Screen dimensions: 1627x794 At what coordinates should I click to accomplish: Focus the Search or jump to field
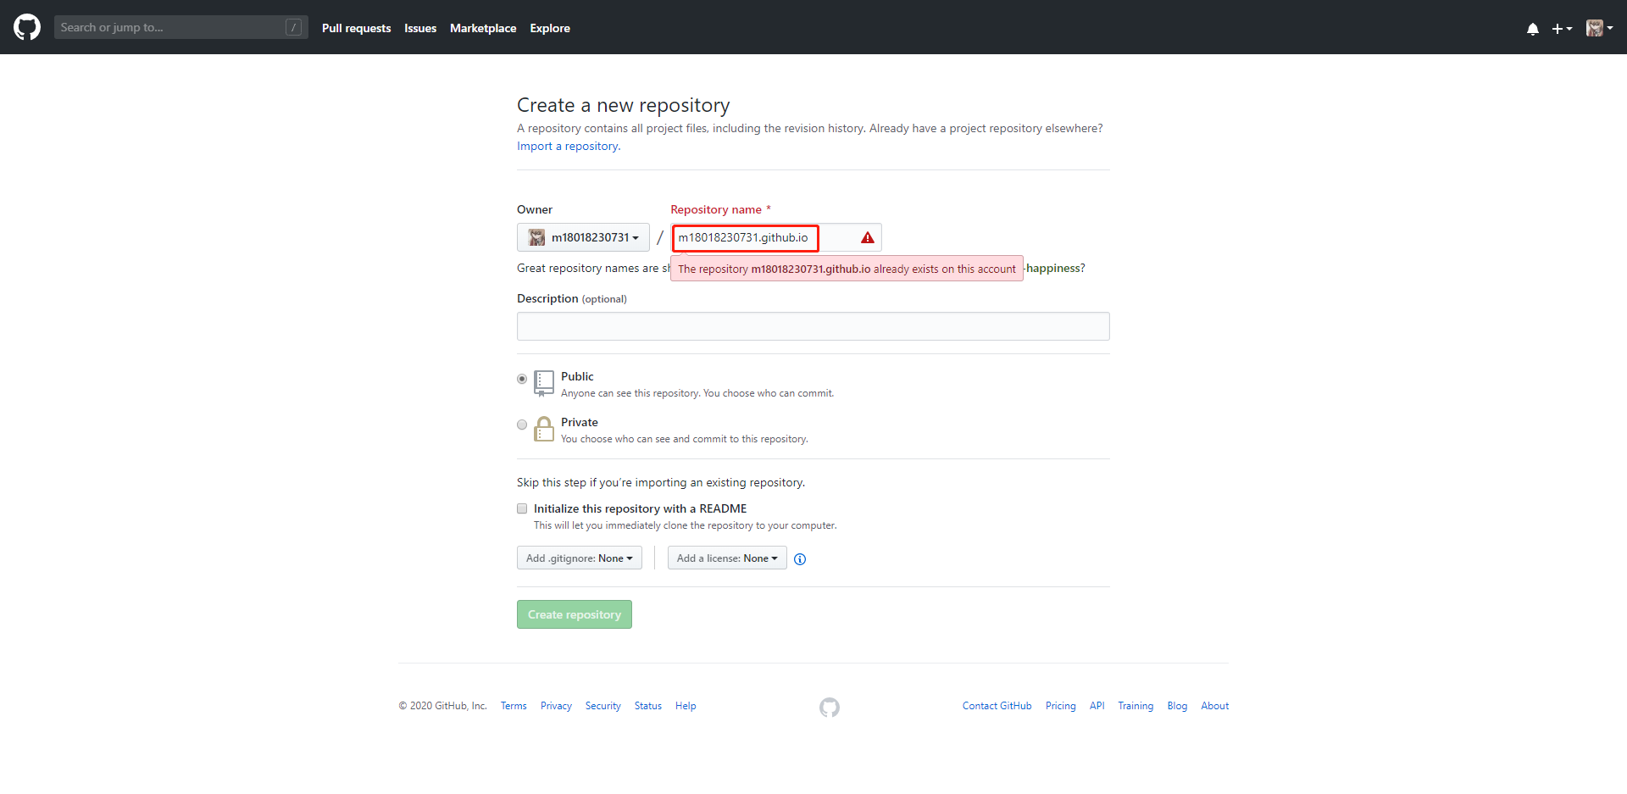coord(180,27)
